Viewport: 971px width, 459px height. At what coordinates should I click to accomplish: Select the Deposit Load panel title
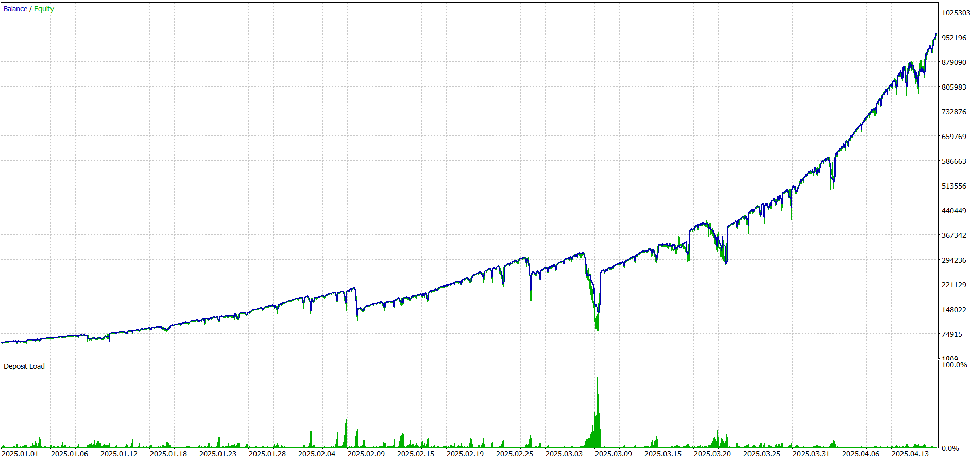24,366
